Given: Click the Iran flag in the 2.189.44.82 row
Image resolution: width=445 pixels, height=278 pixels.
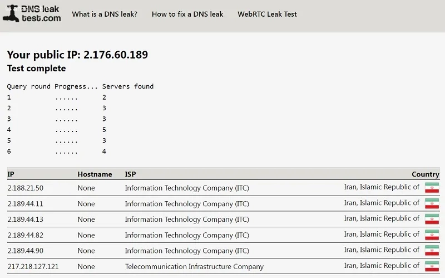Looking at the screenshot, I should click(432, 235).
